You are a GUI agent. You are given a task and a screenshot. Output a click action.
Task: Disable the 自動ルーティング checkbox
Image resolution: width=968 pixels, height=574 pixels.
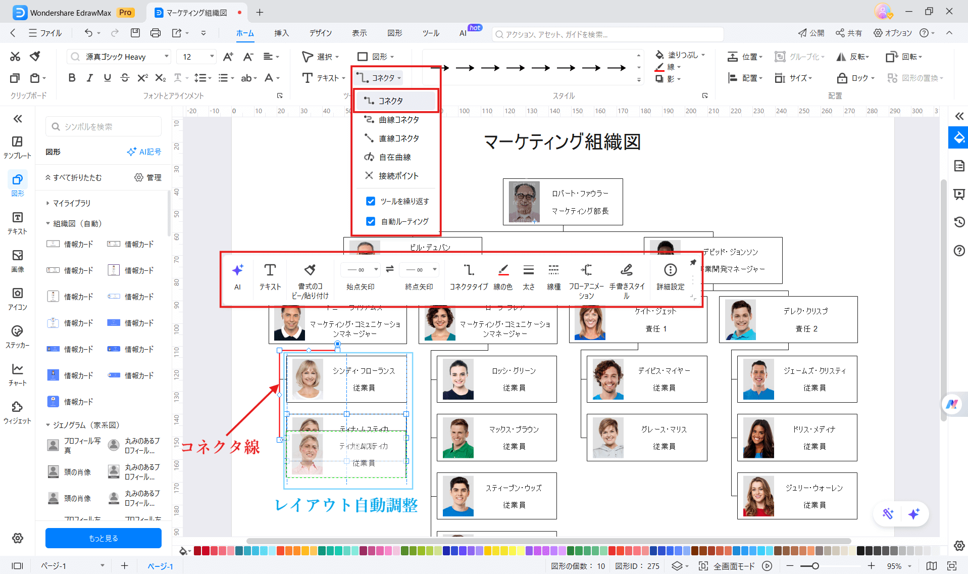(371, 221)
